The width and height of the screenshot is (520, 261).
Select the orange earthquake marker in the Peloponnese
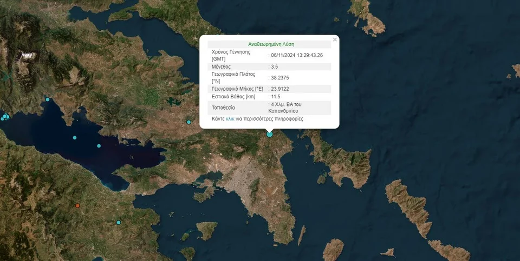click(x=77, y=205)
